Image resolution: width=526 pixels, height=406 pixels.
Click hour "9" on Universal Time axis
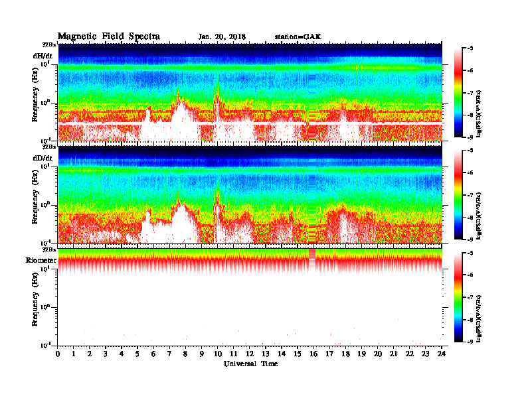coord(202,354)
